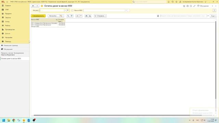Click the horizontal scrollbar at report bottom
This screenshot has width=219, height=123.
coord(118,115)
